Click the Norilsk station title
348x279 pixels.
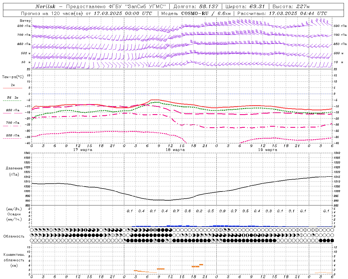point(45,7)
